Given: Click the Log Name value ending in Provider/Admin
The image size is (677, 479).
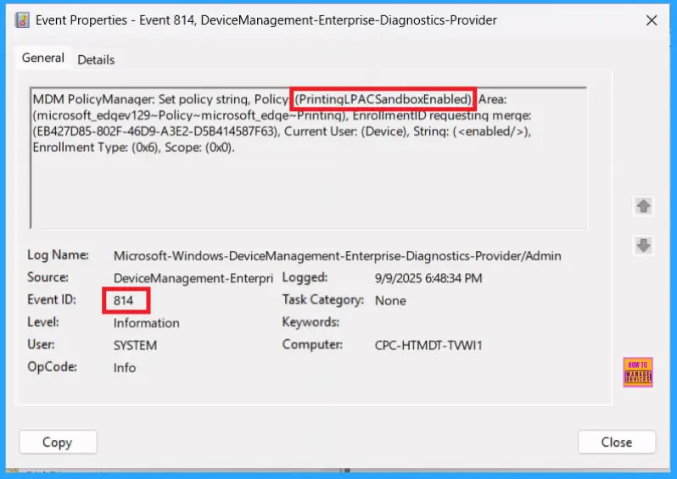Looking at the screenshot, I should click(337, 256).
